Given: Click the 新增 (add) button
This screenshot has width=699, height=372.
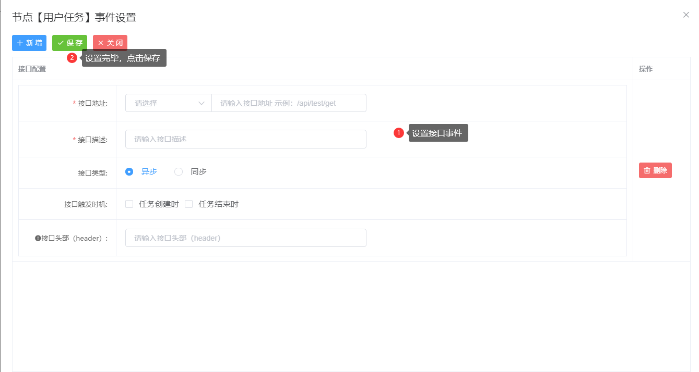Looking at the screenshot, I should tap(29, 43).
